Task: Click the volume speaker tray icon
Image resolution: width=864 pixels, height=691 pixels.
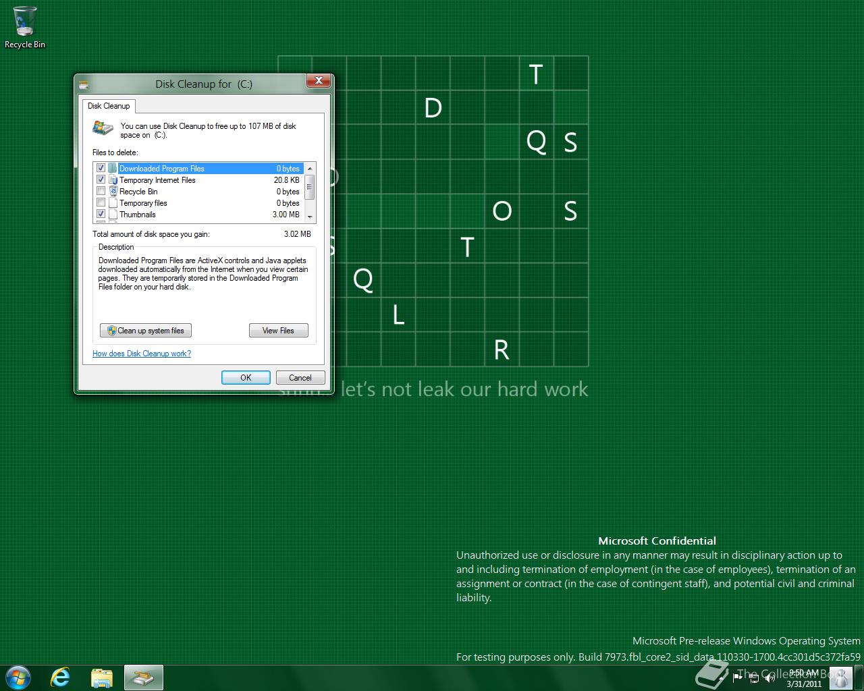Action: pyautogui.click(x=769, y=678)
